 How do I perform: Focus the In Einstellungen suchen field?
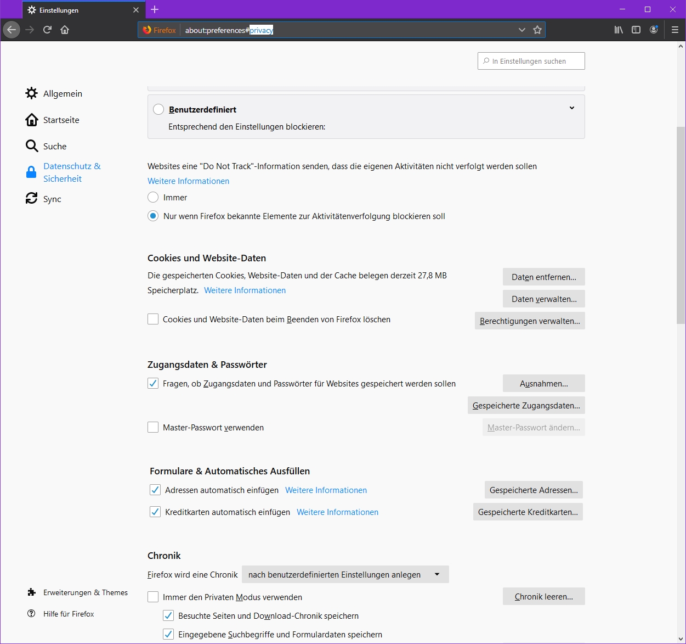pyautogui.click(x=531, y=61)
